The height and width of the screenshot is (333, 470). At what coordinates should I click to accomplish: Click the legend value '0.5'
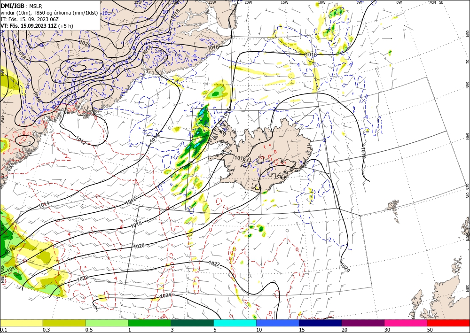pyautogui.click(x=89, y=330)
